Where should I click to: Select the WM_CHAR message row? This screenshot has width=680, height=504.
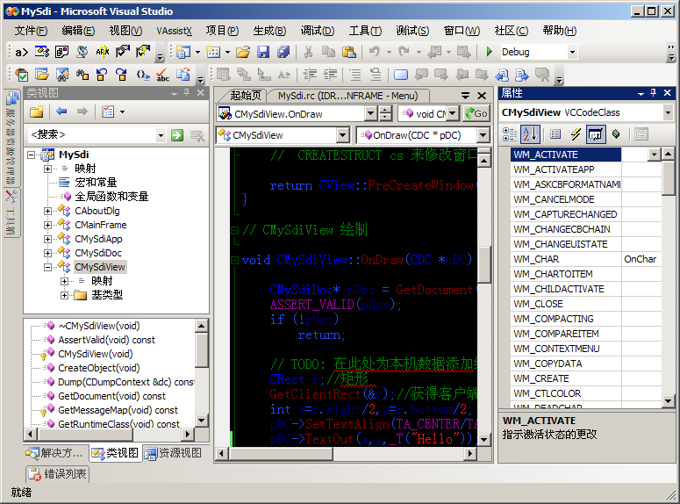[x=586, y=259]
